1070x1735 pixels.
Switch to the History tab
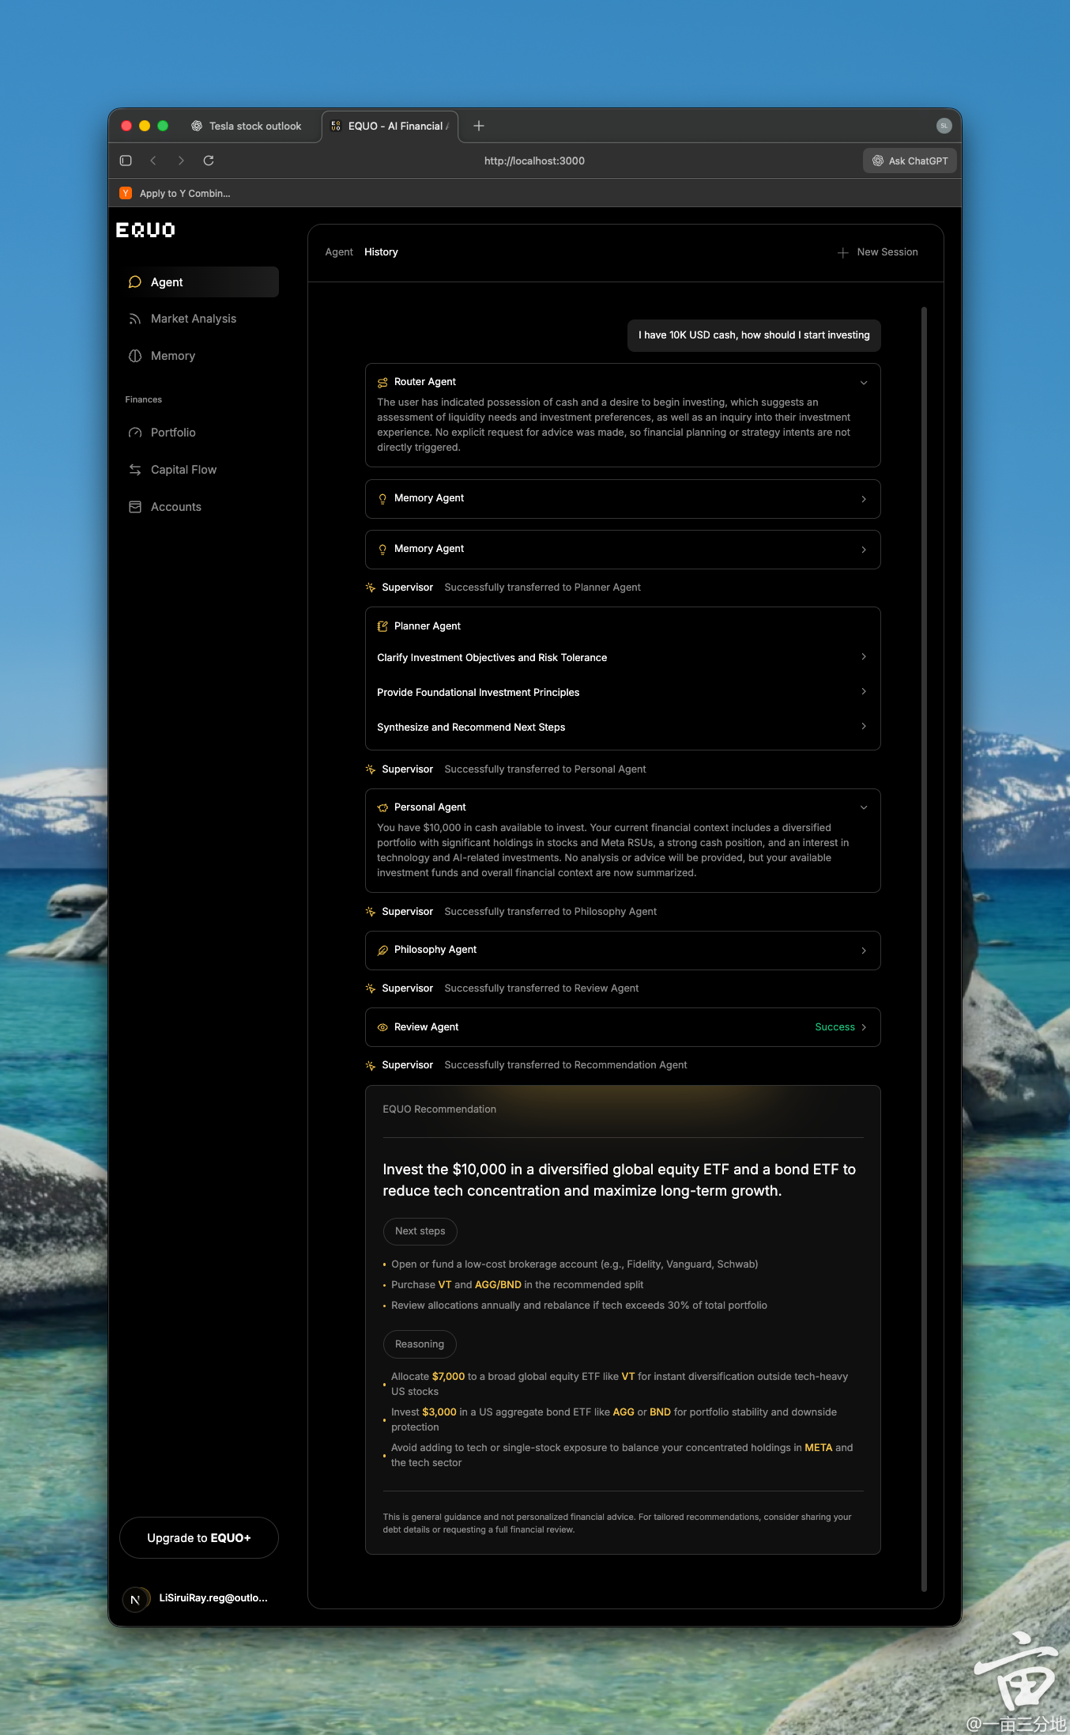[381, 252]
